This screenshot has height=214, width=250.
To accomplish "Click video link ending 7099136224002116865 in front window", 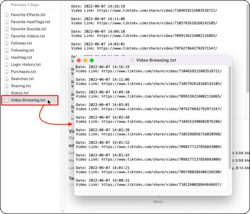I will tap(162, 96).
